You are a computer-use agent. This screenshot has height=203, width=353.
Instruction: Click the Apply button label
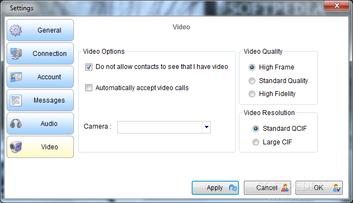(x=215, y=188)
